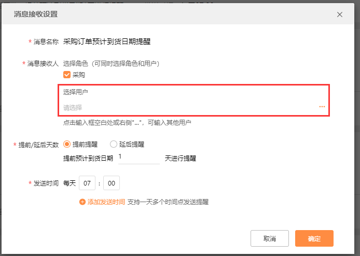360x256 pixels.
Task: Select the 延后提醒 radio option
Action: pyautogui.click(x=114, y=145)
